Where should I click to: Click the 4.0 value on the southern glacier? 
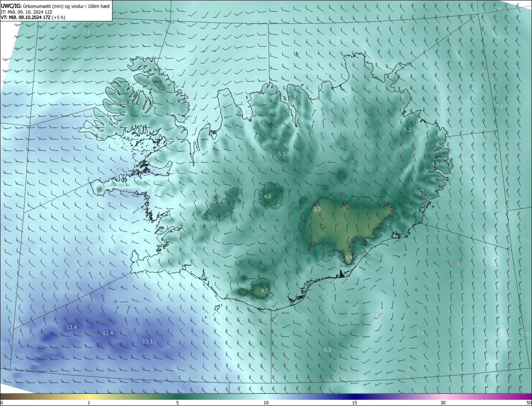click(264, 291)
